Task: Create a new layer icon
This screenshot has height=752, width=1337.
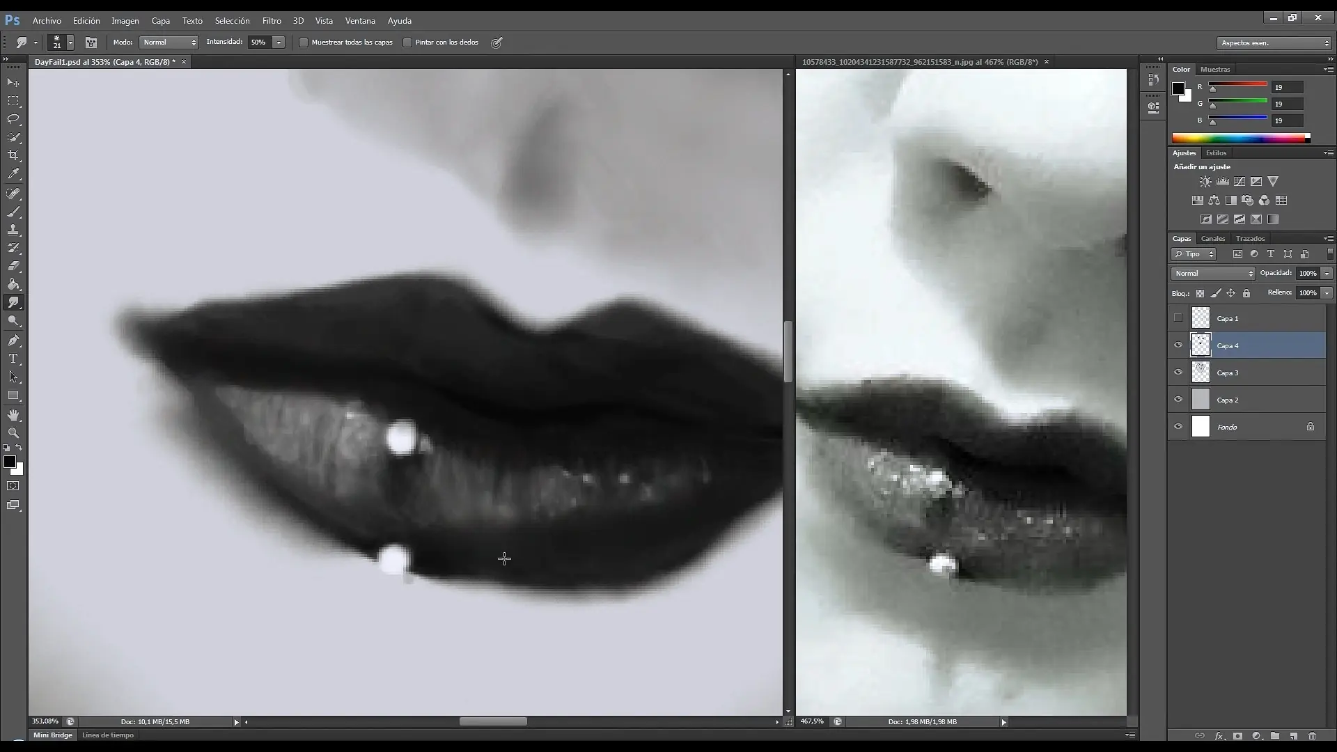Action: (x=1293, y=735)
